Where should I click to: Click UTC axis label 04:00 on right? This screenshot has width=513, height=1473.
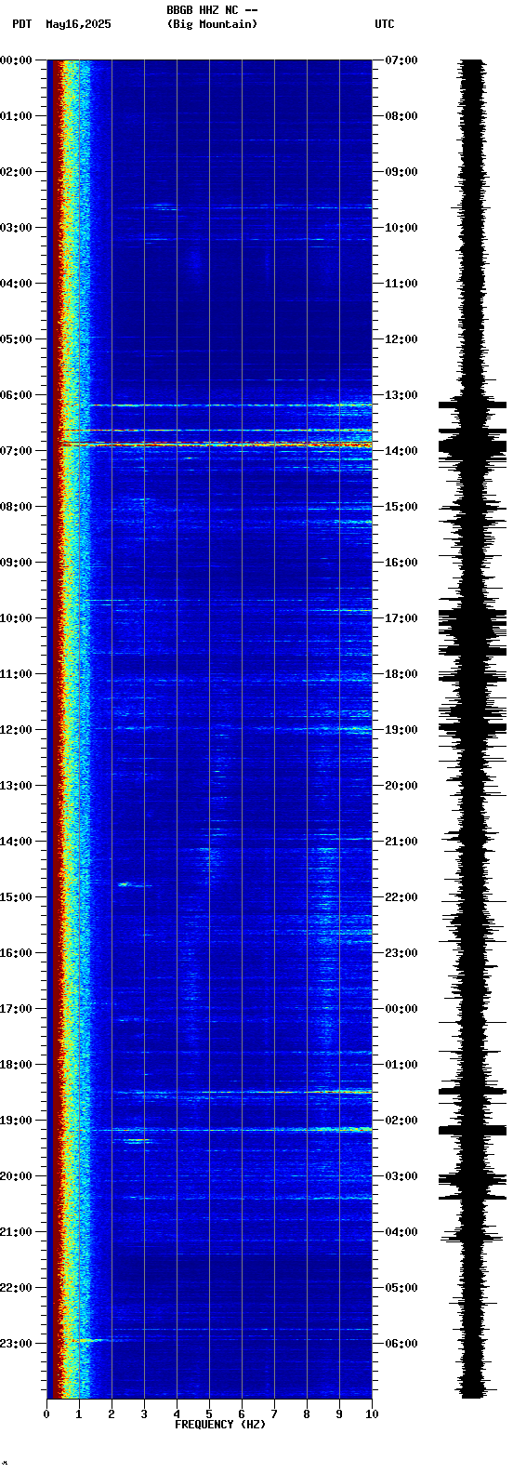point(401,1232)
